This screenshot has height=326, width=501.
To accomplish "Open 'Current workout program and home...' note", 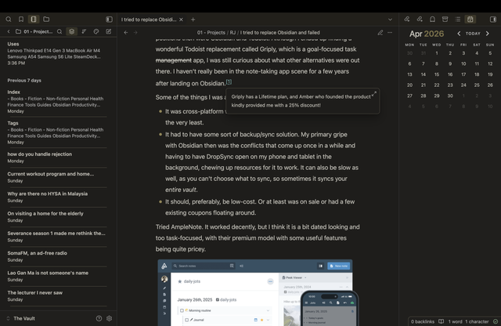I will click(x=57, y=177).
